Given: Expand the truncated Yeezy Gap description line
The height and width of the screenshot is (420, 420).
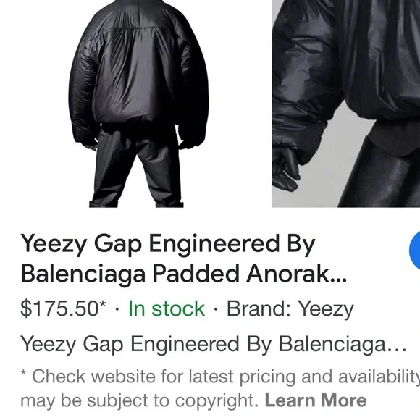Looking at the screenshot, I should (x=214, y=345).
